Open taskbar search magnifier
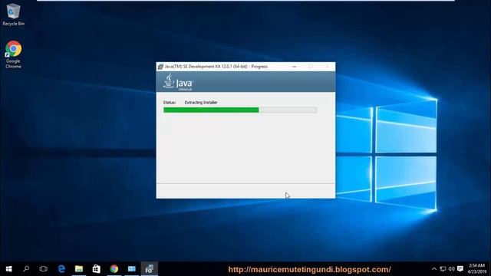The width and height of the screenshot is (491, 276). pyautogui.click(x=26, y=269)
